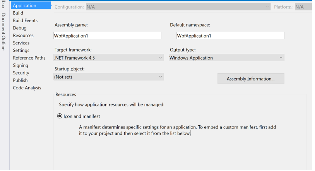Focus the Default namespace input field

[230, 36]
